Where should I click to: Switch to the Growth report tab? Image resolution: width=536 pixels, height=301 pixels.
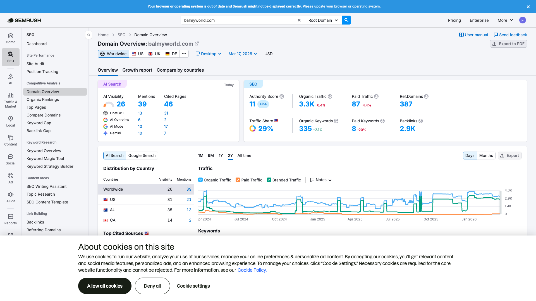137,70
